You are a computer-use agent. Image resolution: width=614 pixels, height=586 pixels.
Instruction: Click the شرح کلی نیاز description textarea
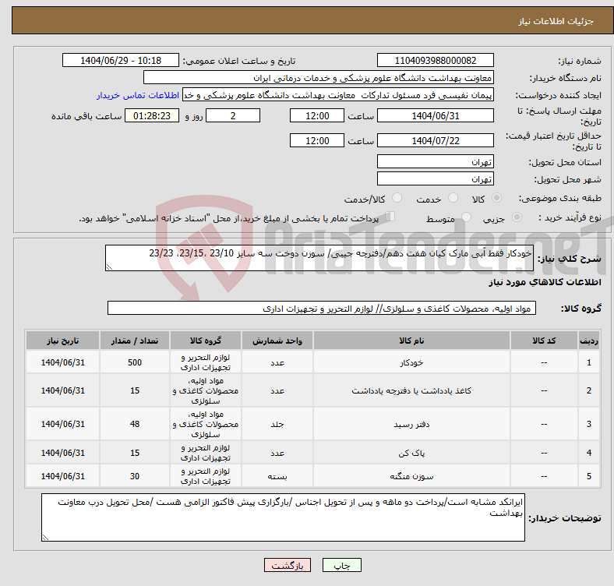pos(319,258)
